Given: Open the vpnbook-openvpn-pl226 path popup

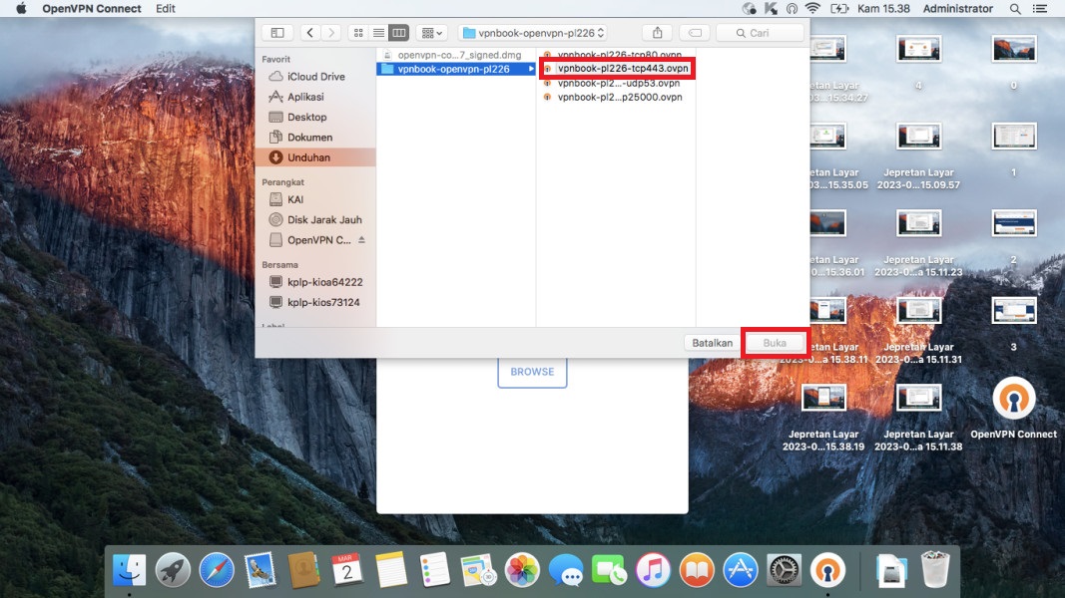Looking at the screenshot, I should tap(533, 33).
